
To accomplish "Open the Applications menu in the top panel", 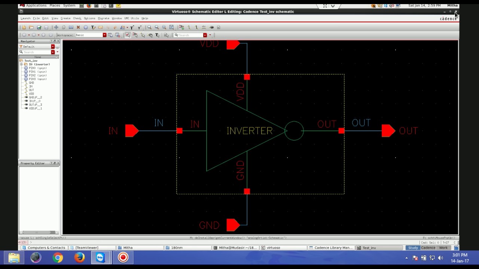I will pyautogui.click(x=36, y=6).
